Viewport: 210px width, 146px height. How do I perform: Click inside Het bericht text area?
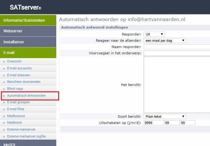177,85
